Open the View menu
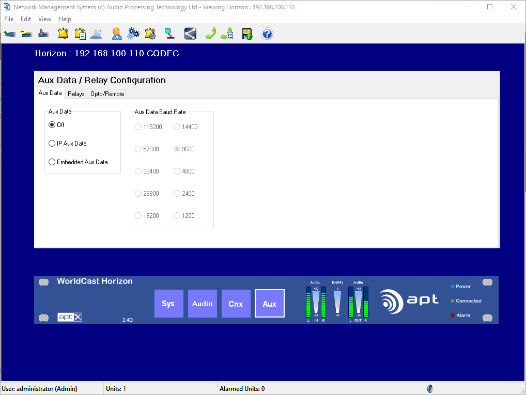 coord(44,19)
